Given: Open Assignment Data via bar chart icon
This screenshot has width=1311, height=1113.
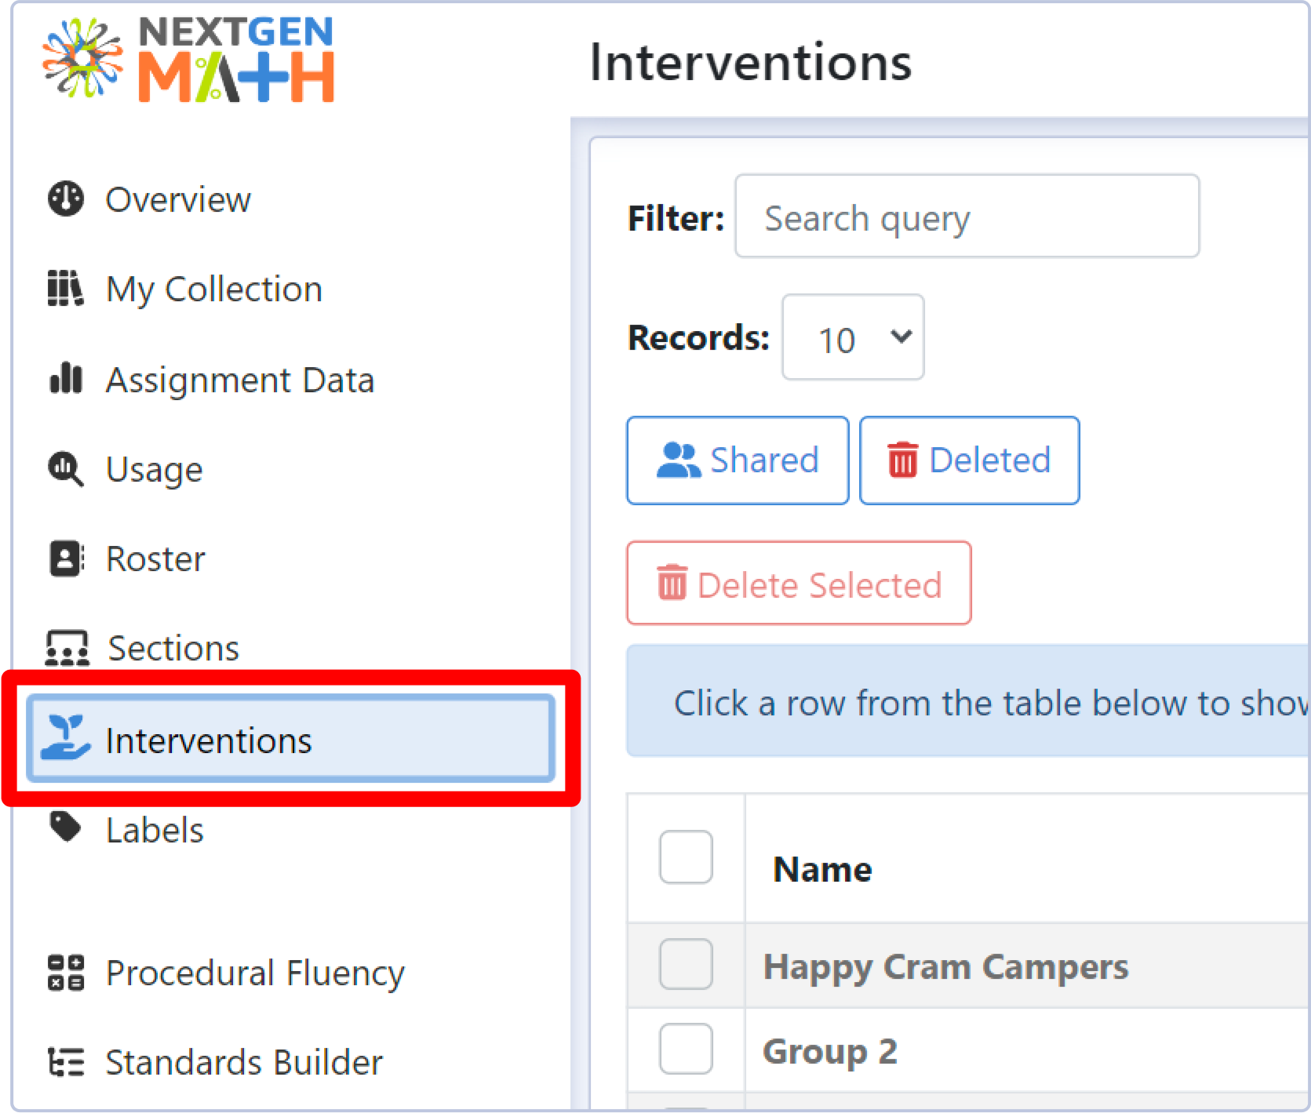Looking at the screenshot, I should tap(67, 379).
